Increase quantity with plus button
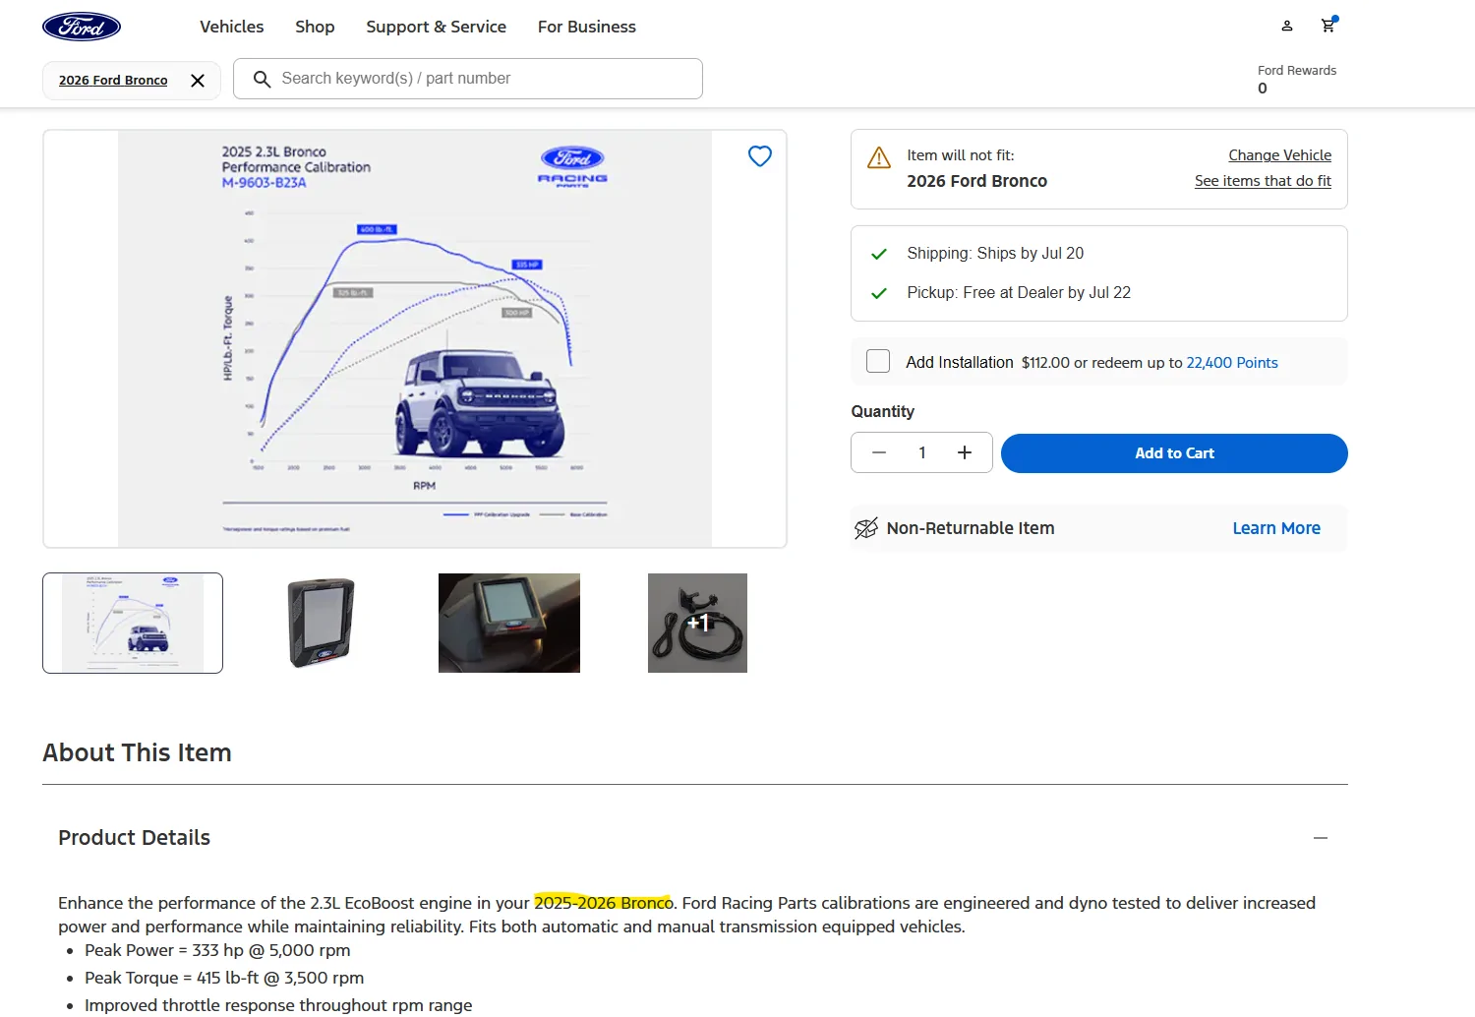The height and width of the screenshot is (1017, 1475). coord(965,452)
